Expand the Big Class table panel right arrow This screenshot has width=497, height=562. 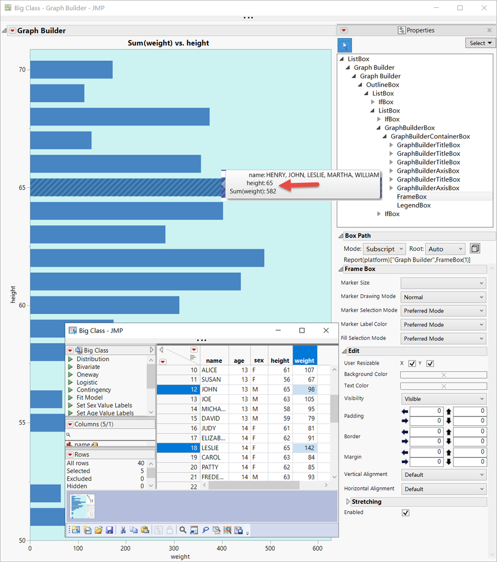tap(151, 350)
